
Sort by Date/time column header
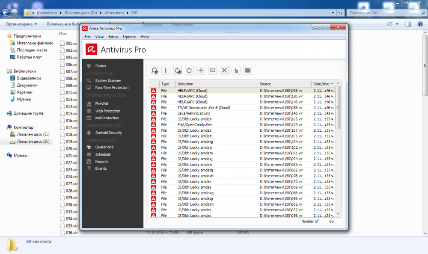(323, 84)
